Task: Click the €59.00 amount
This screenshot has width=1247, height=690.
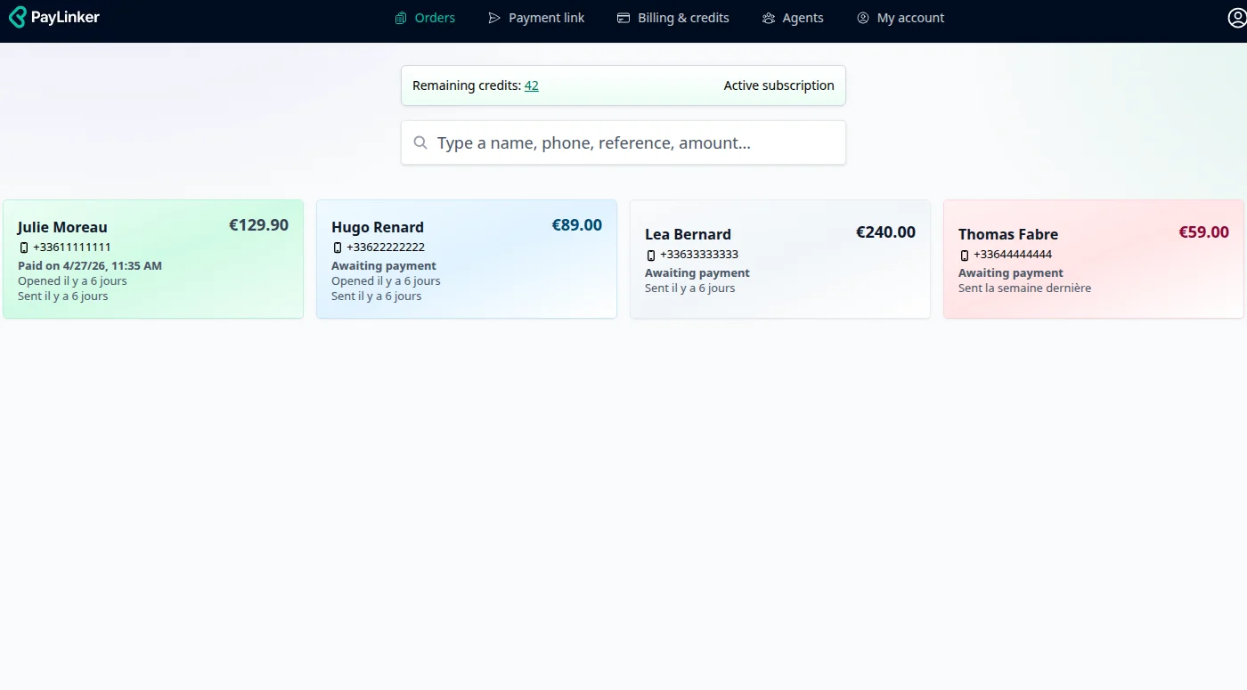Action: pos(1203,232)
